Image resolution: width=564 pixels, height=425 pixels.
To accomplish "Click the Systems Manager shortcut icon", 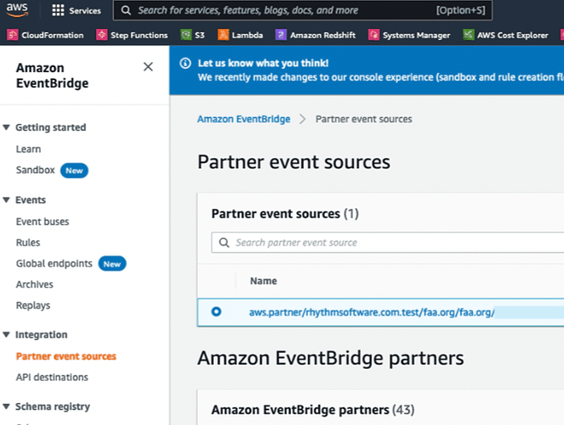I will click(373, 35).
